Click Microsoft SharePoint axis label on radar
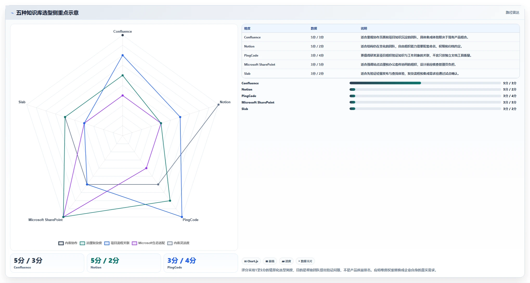The height and width of the screenshot is (283, 530). coord(46,220)
